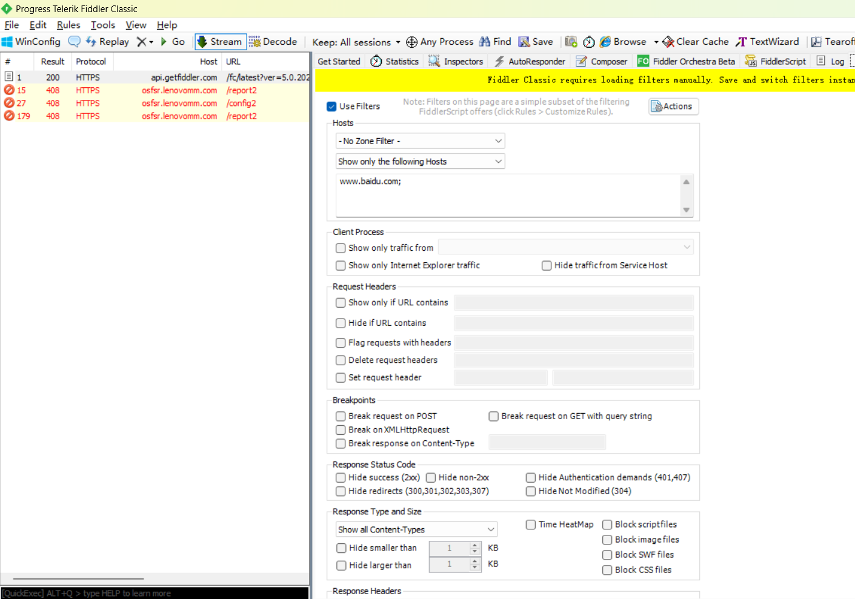Viewport: 855px width, 599px height.
Task: Click the filter Actions button
Action: coord(674,107)
